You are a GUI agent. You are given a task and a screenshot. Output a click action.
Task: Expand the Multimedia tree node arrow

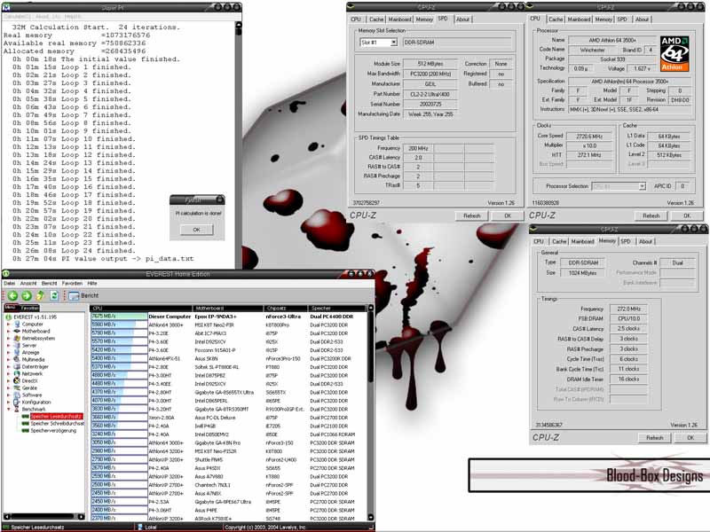click(x=8, y=360)
